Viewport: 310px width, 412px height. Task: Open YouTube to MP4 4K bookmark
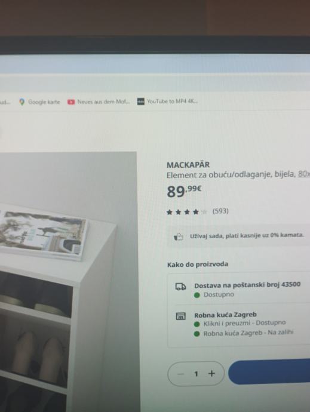(x=167, y=101)
